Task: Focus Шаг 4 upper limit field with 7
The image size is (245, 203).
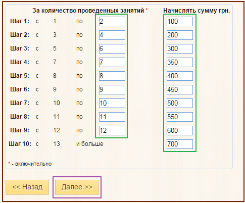Action: click(112, 62)
